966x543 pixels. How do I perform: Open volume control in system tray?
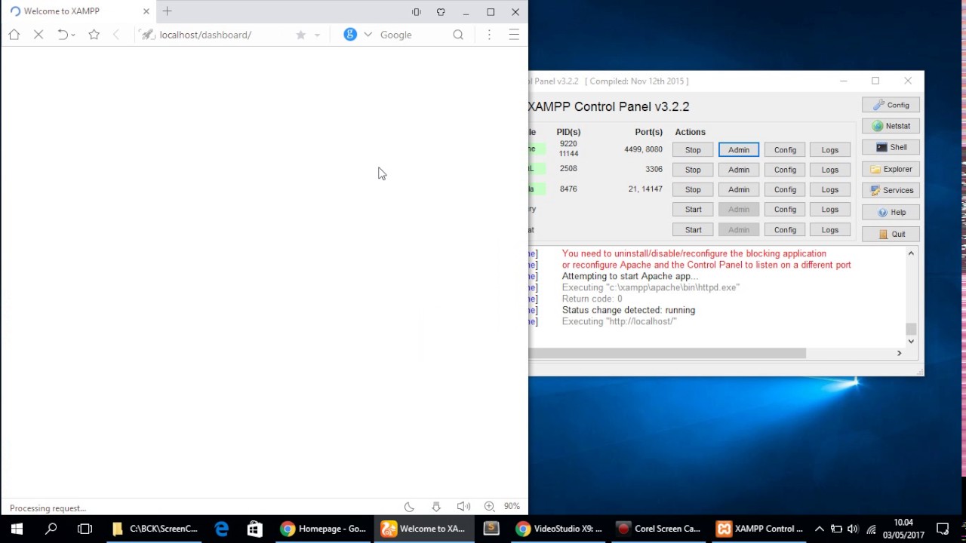[853, 529]
